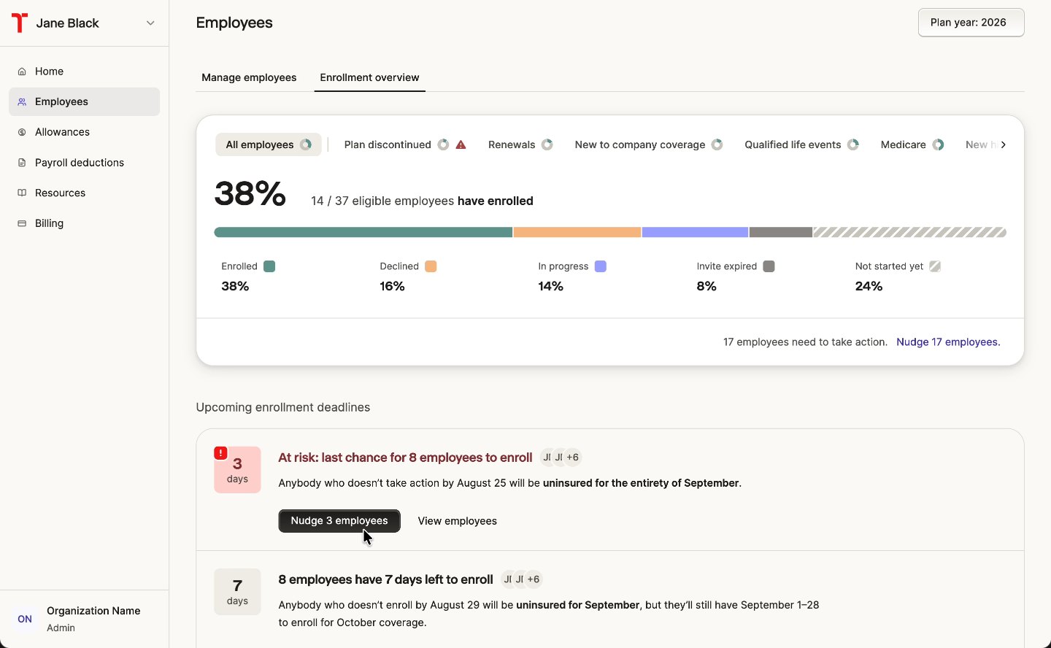Click the Billing card icon
Viewport: 1051px width, 648px height.
[x=22, y=223]
